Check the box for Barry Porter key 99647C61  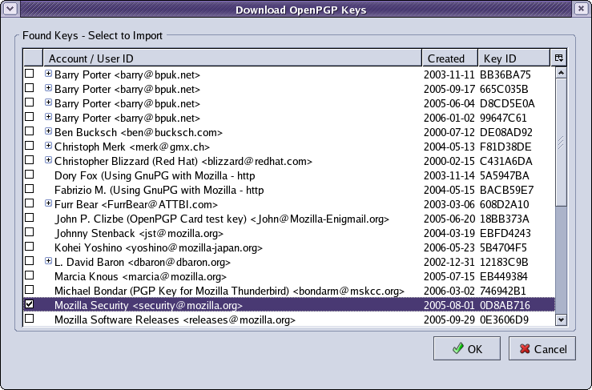coord(29,116)
